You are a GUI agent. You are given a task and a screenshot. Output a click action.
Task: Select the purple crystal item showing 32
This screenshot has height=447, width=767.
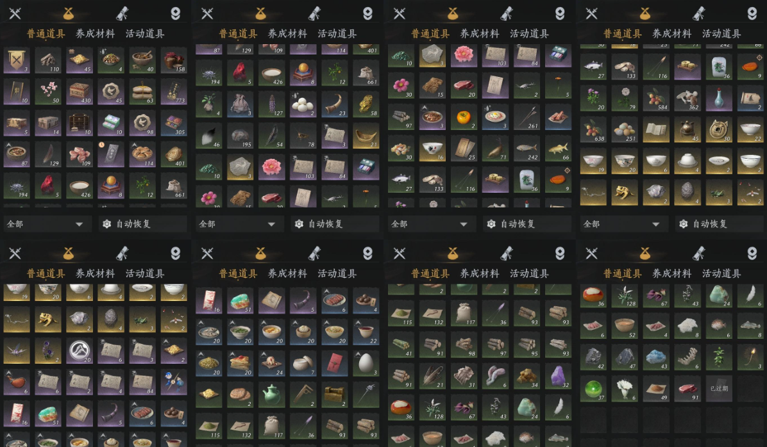click(558, 376)
